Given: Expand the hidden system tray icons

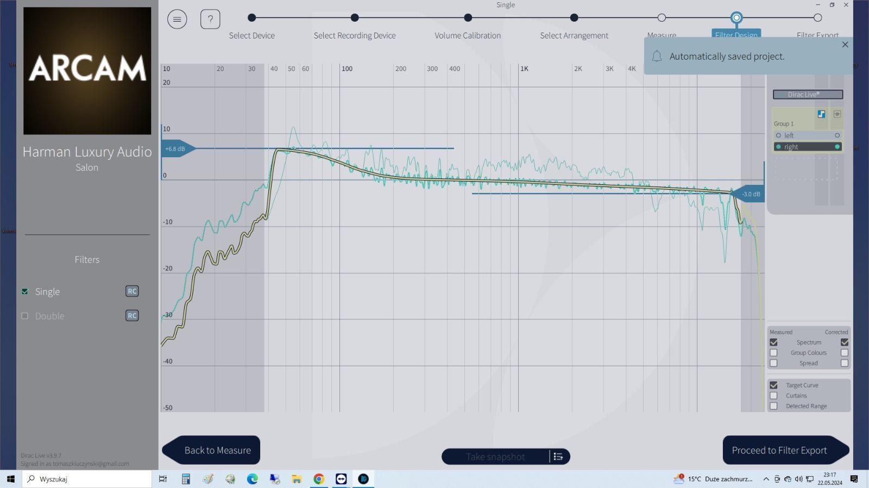Looking at the screenshot, I should pos(766,479).
